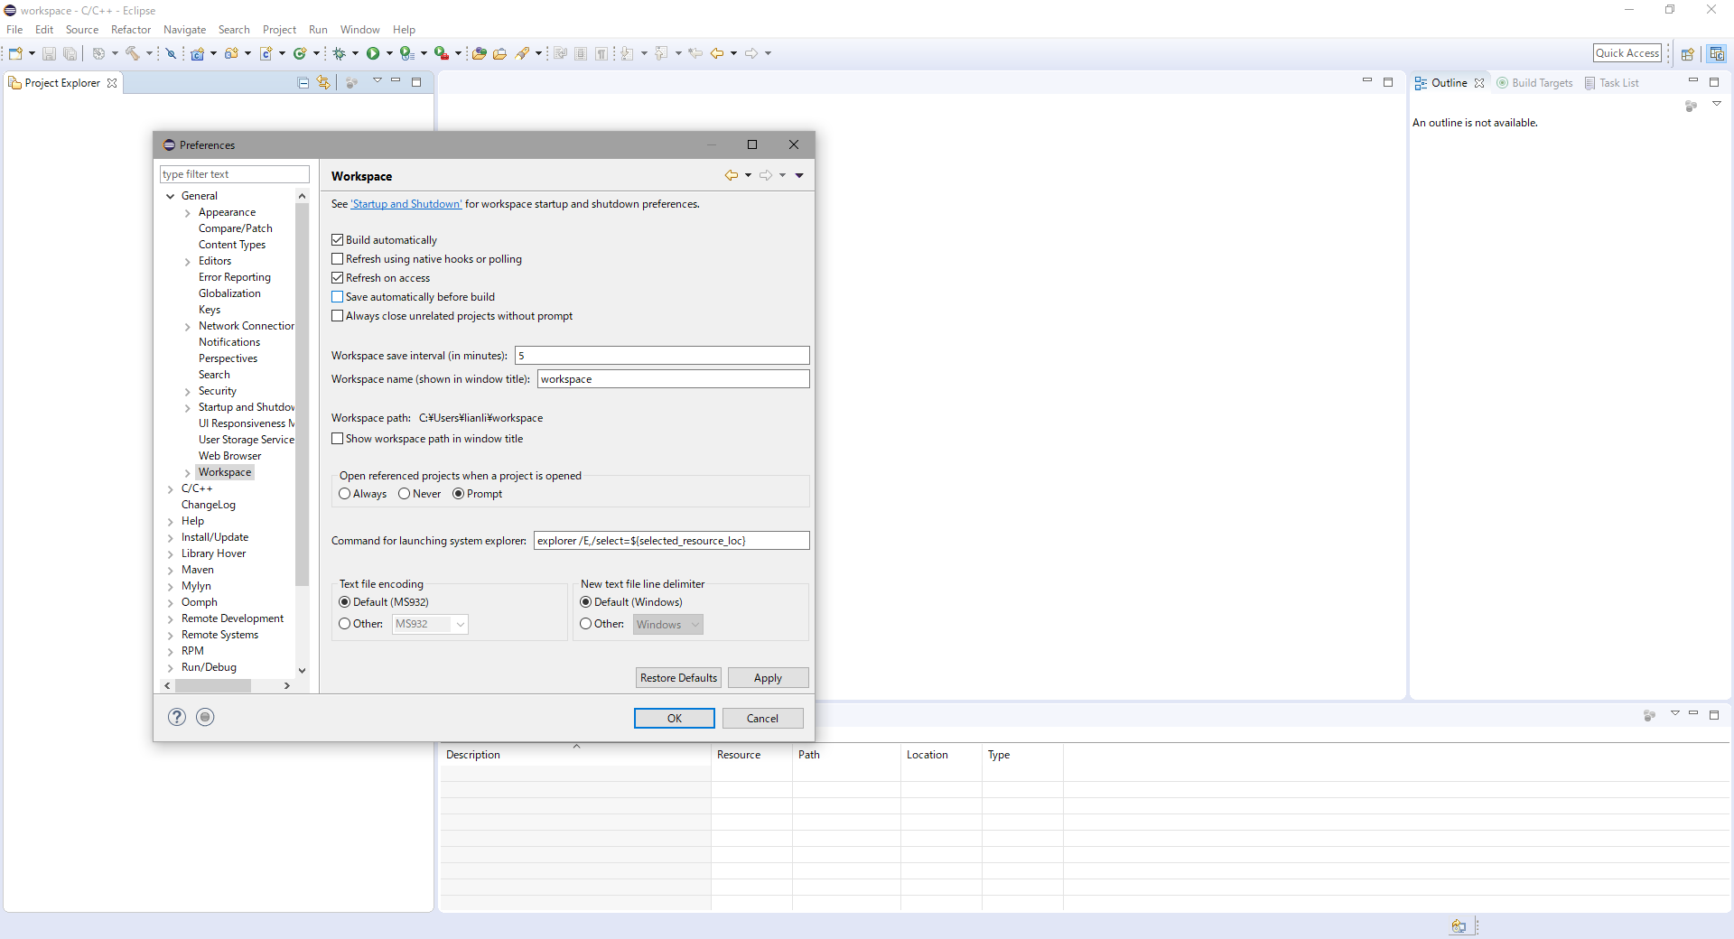Image resolution: width=1734 pixels, height=939 pixels.
Task: Collapse the General tree node
Action: [x=170, y=196]
